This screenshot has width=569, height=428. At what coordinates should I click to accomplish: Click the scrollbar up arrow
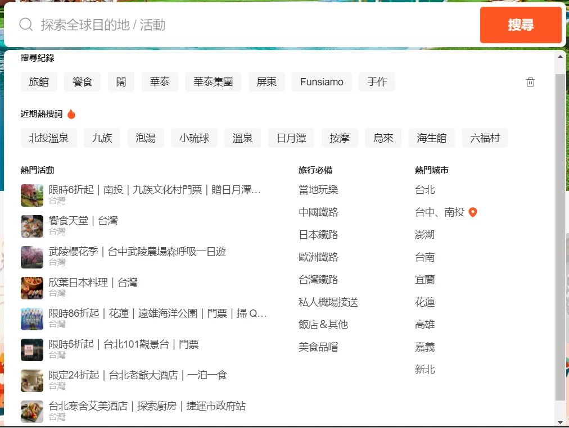[x=560, y=57]
